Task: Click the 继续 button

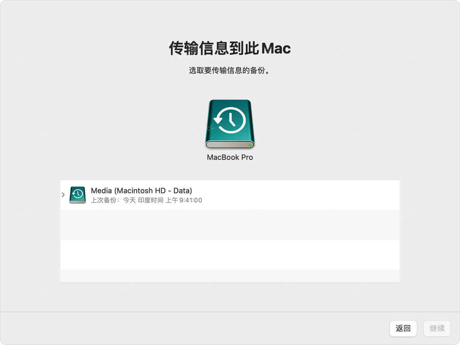Action: coord(437,329)
